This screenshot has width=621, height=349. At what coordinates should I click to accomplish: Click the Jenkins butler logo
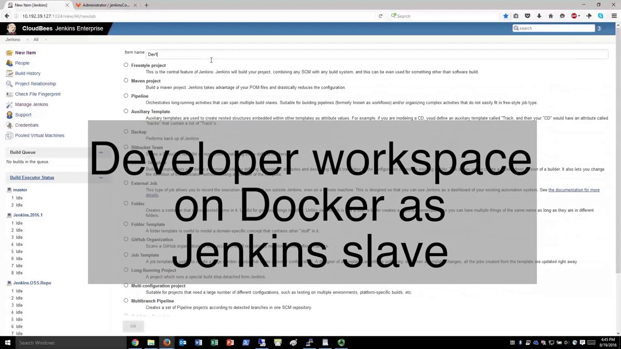[11, 28]
